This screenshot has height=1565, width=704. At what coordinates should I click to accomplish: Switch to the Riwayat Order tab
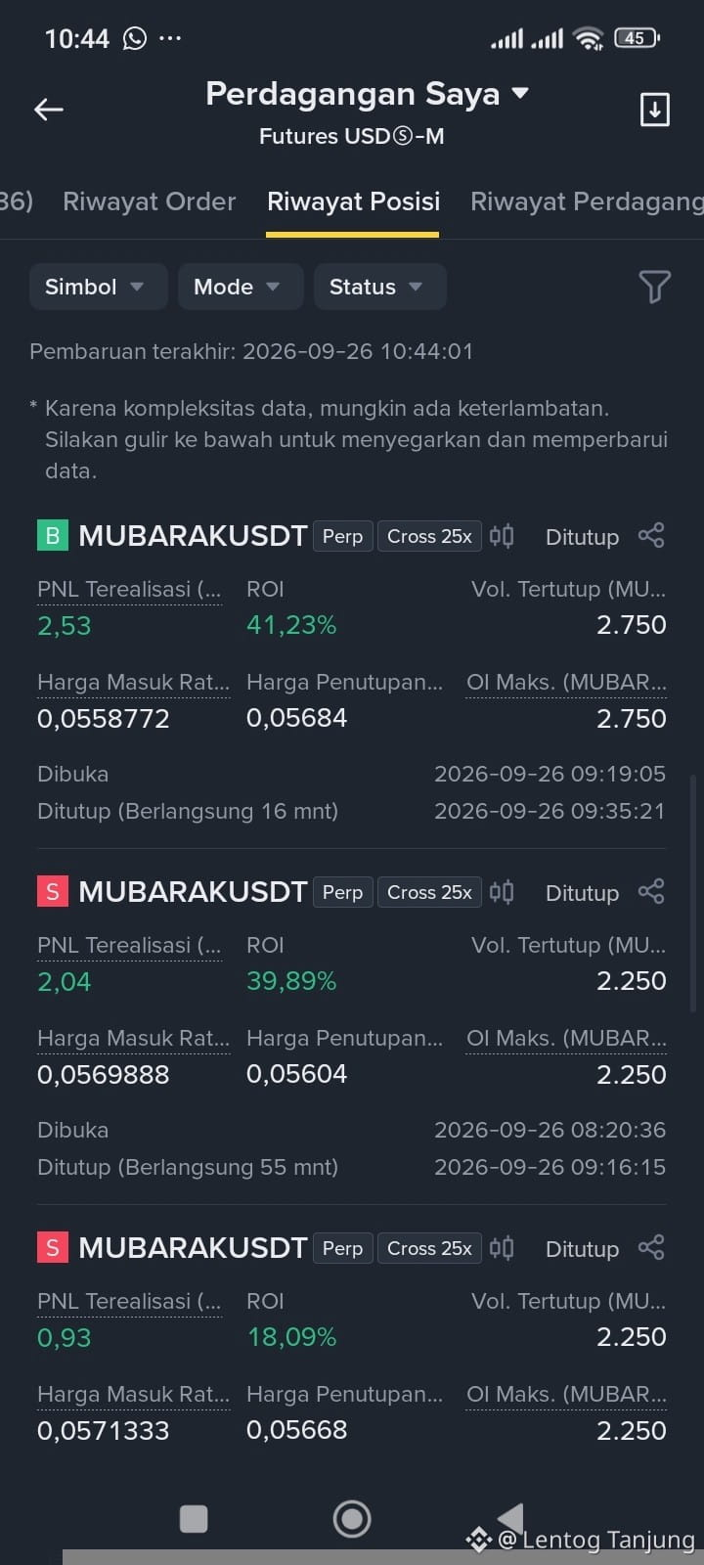(x=150, y=201)
